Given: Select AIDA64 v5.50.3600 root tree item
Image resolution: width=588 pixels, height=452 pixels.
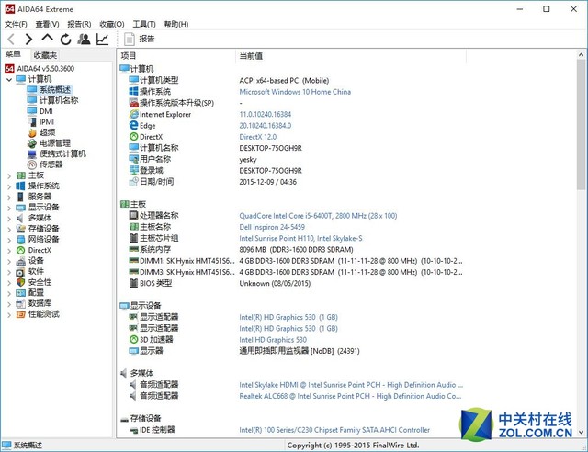Looking at the screenshot, I should coord(40,69).
